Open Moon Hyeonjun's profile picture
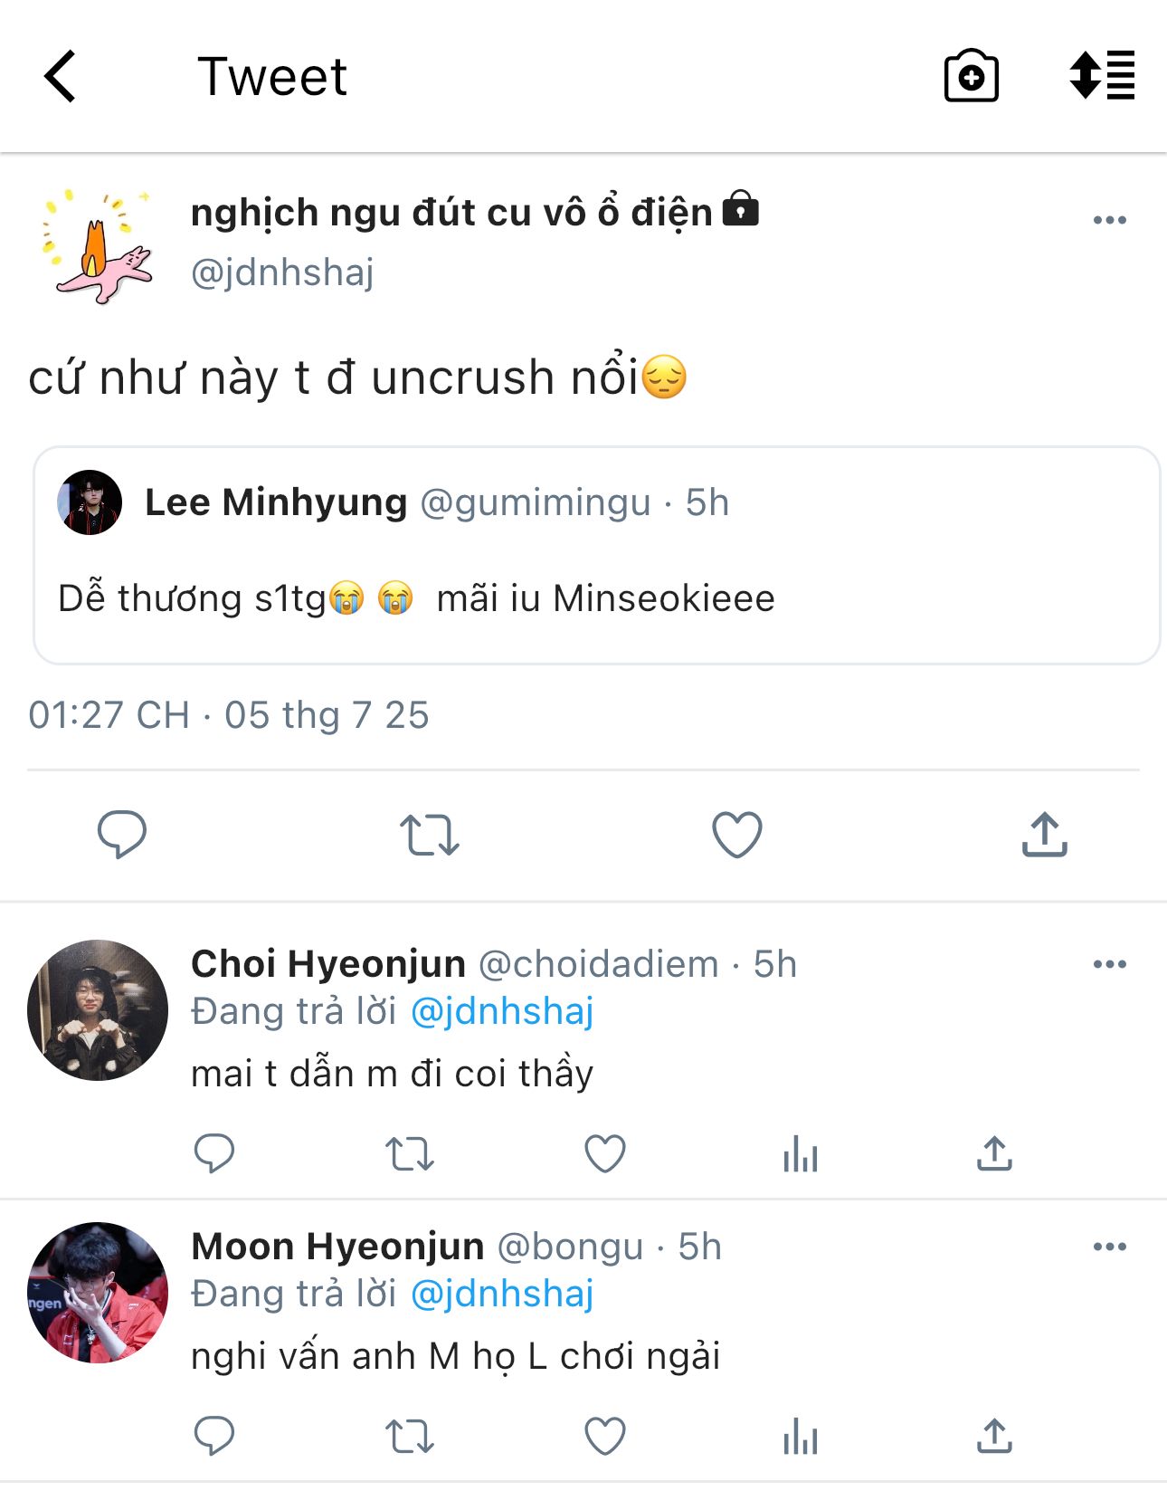 [x=98, y=1293]
